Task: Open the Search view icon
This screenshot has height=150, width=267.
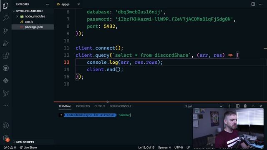Action: pos(6,18)
